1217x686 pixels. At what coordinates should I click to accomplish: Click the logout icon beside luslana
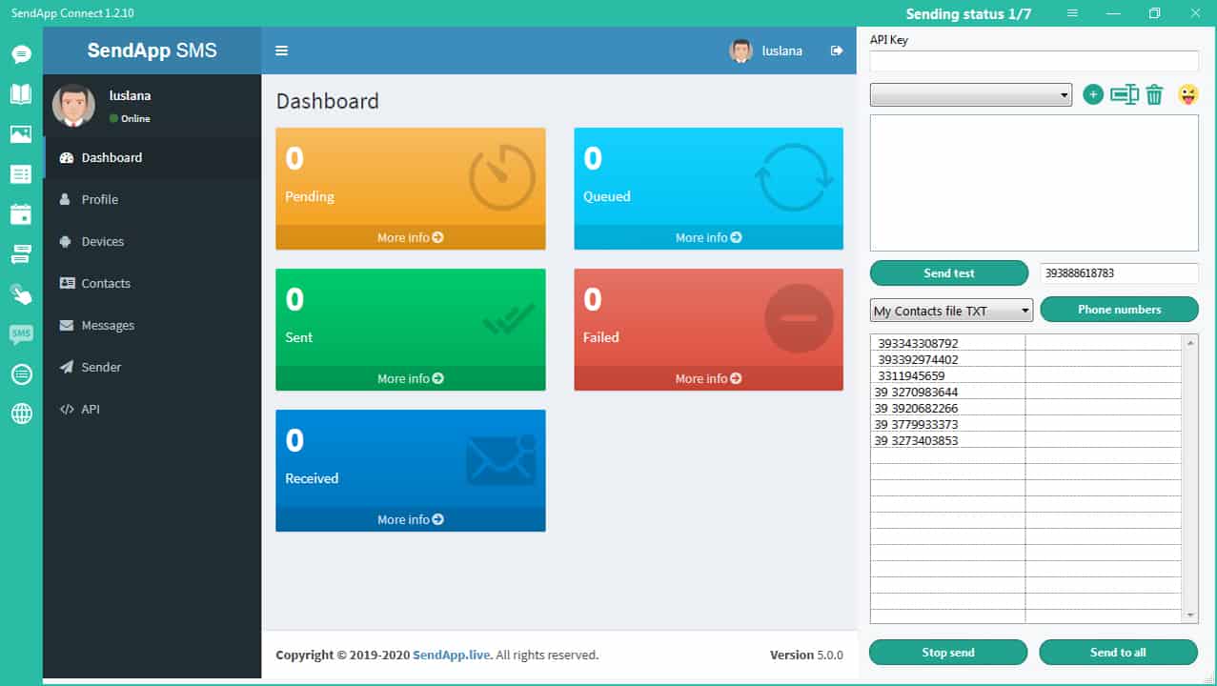837,50
